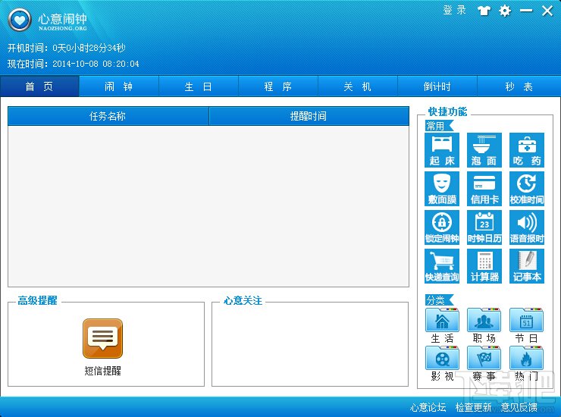561x417 pixels.
Task: Minimize the 心意闹钟 window
Action: click(x=526, y=11)
